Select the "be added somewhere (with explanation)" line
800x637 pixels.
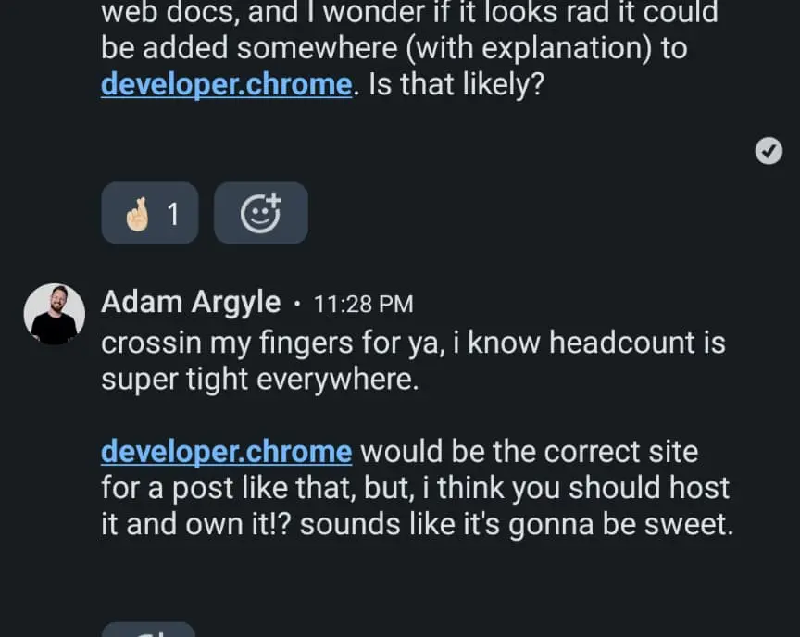coord(394,48)
